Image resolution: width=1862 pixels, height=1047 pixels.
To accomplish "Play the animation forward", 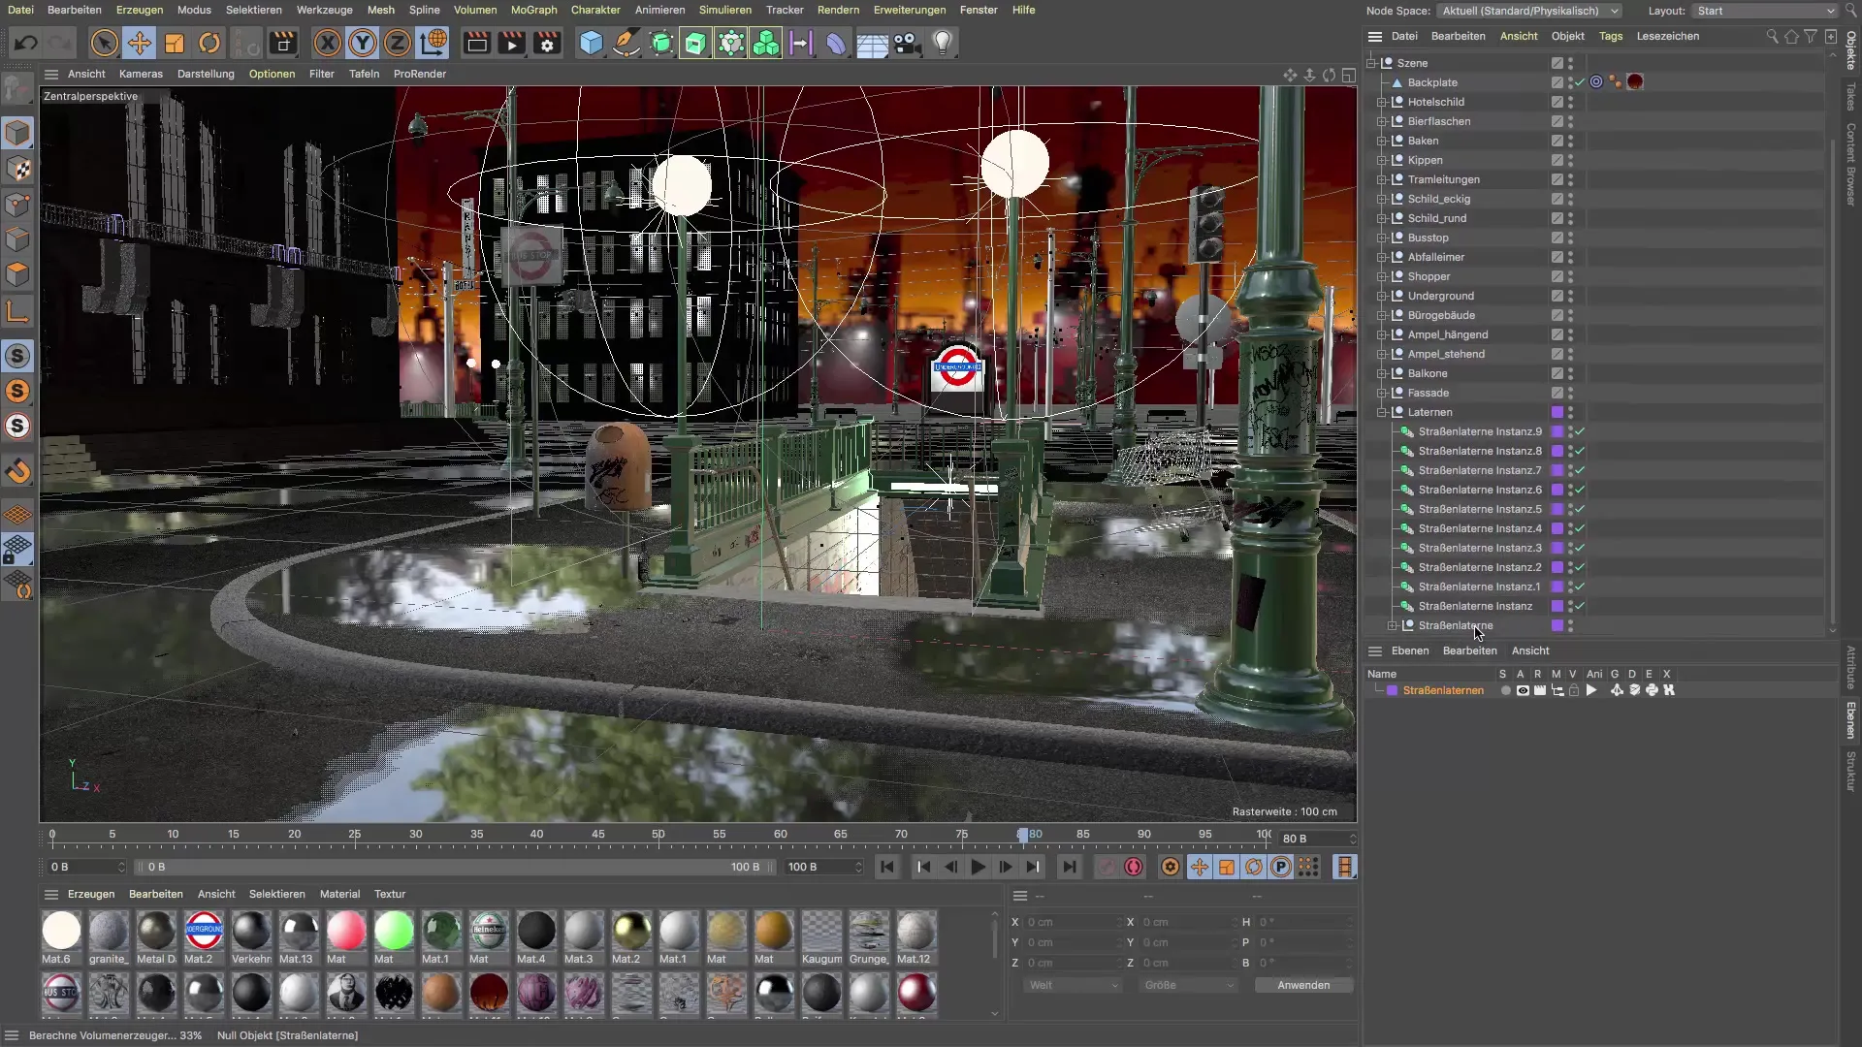I will click(x=978, y=867).
